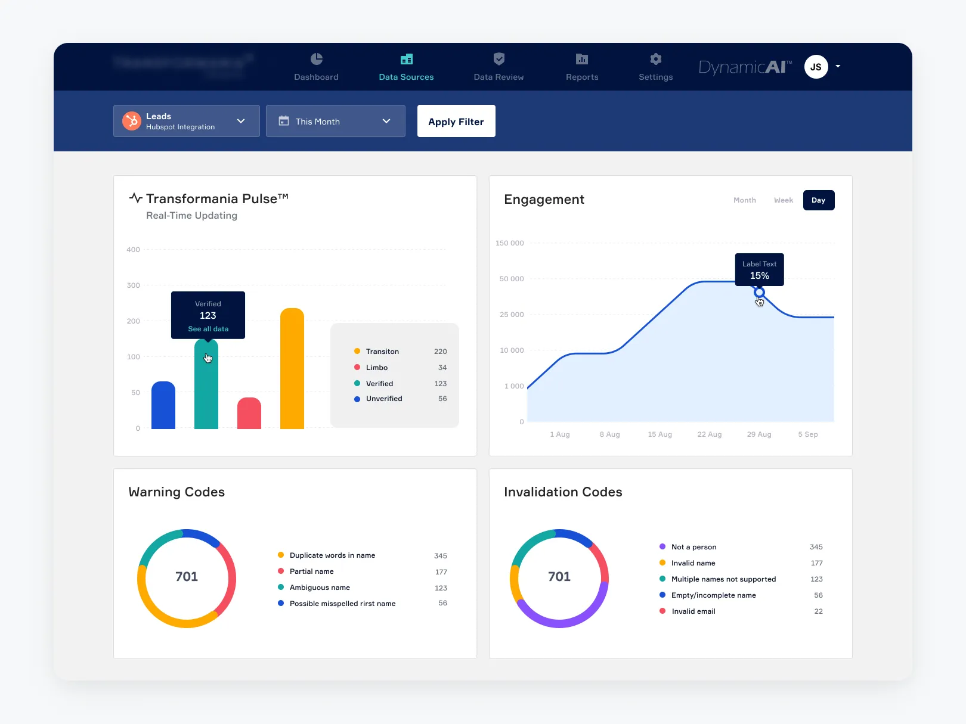The height and width of the screenshot is (724, 966).
Task: Open the Dashboard pie chart icon
Action: 316,59
